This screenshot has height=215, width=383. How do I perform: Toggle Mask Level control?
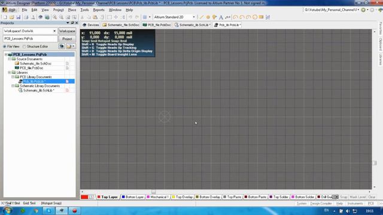358,197
